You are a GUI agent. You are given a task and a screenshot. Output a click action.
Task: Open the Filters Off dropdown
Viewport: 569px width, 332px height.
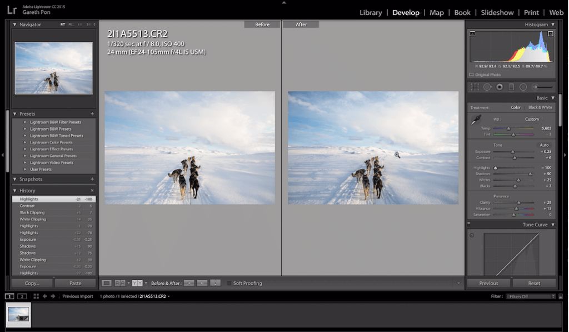pos(531,296)
